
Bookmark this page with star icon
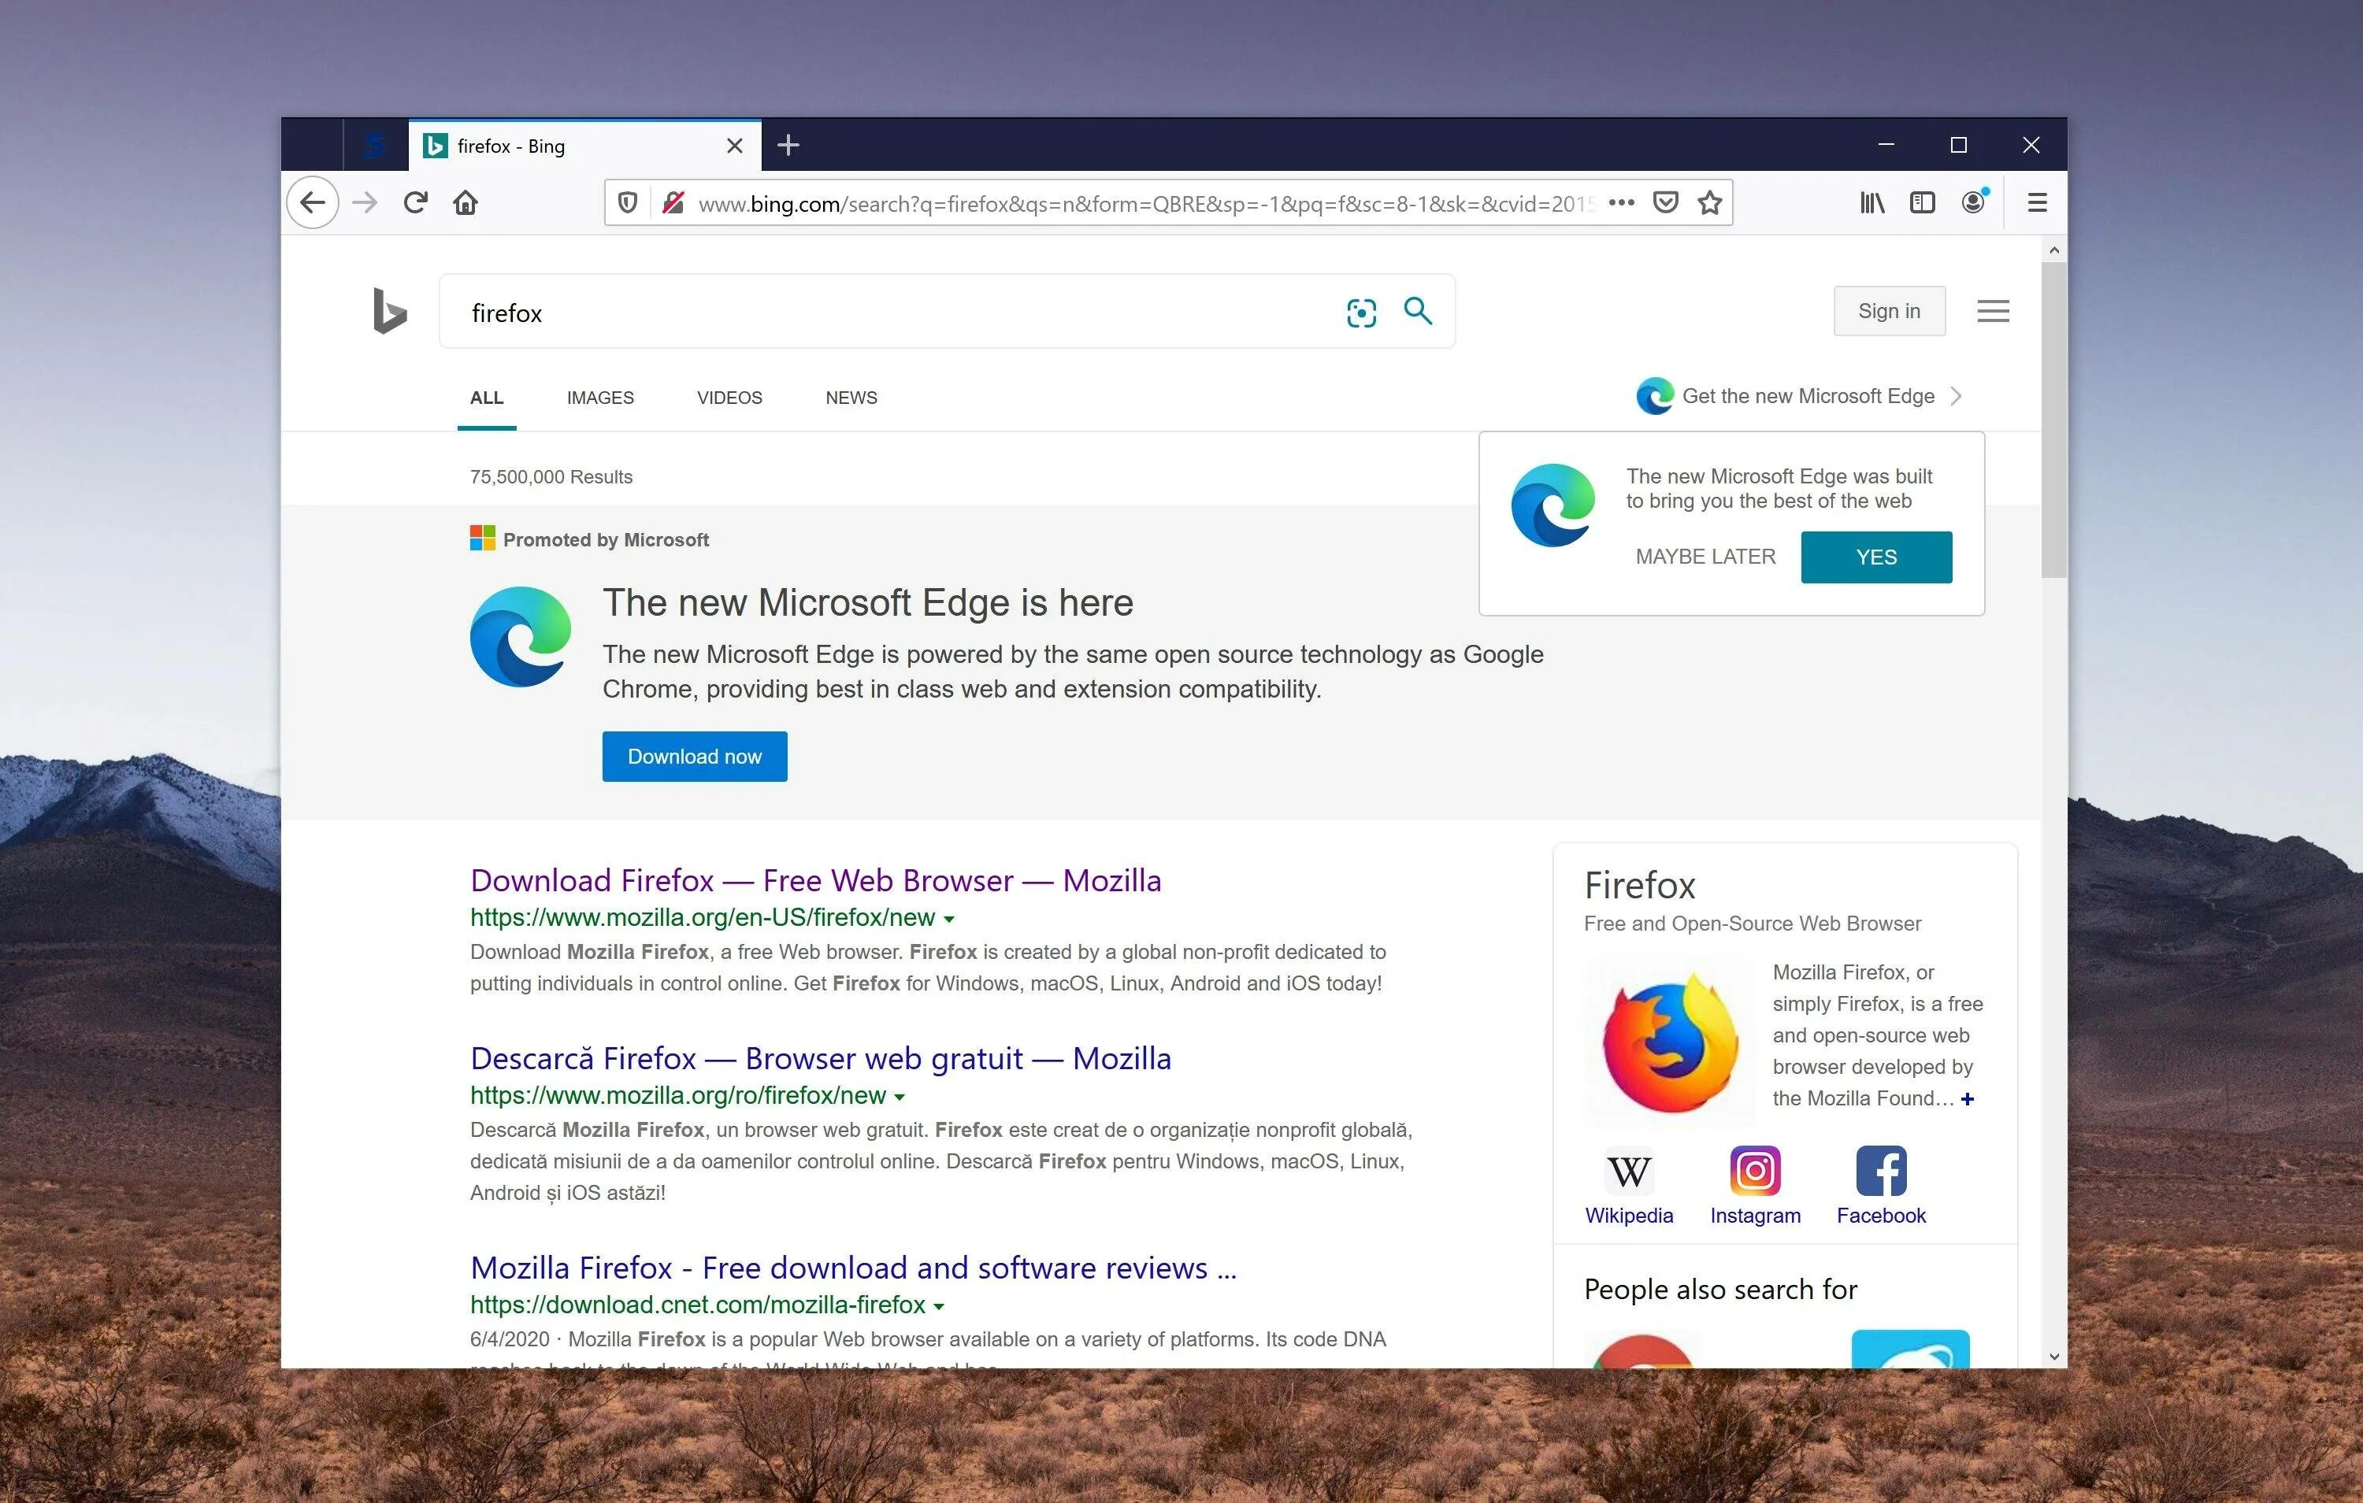pos(1709,203)
